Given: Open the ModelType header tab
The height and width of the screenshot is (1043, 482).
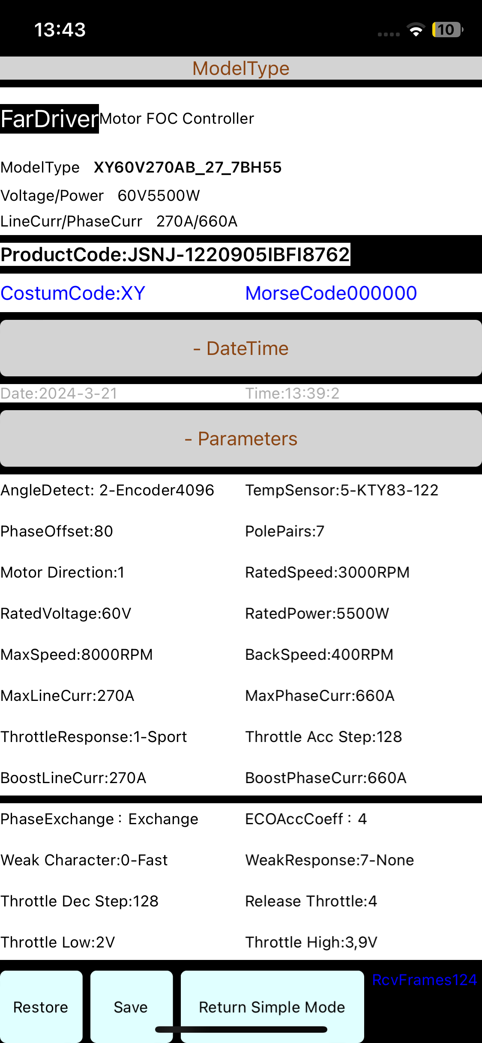Looking at the screenshot, I should 241,69.
